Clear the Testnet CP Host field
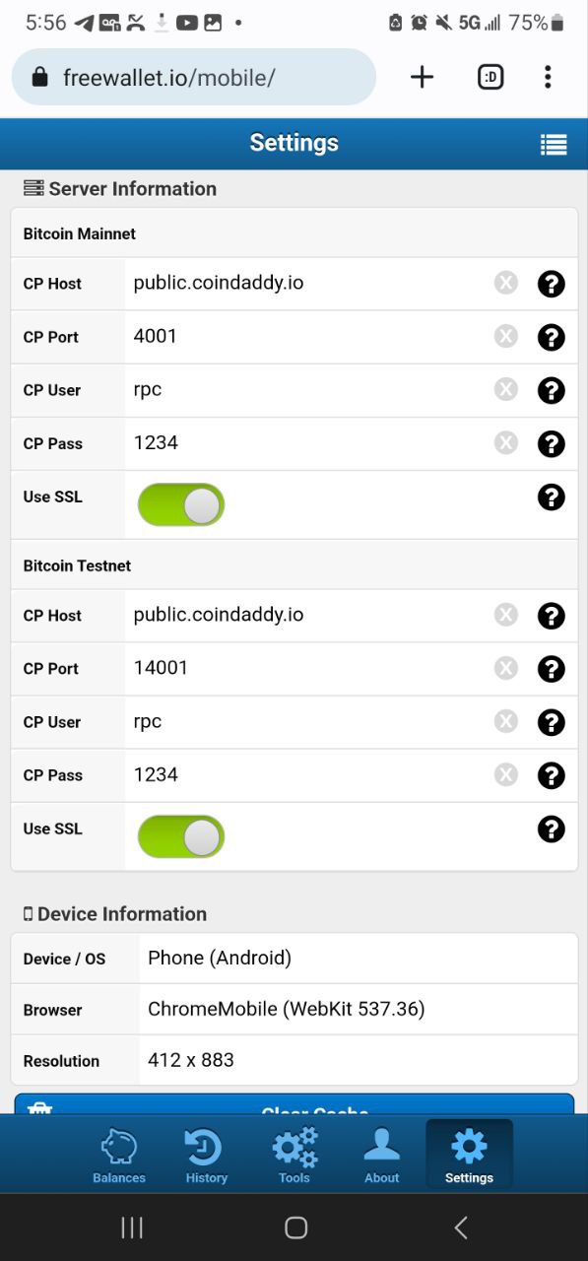The height and width of the screenshot is (1261, 588). click(x=505, y=616)
